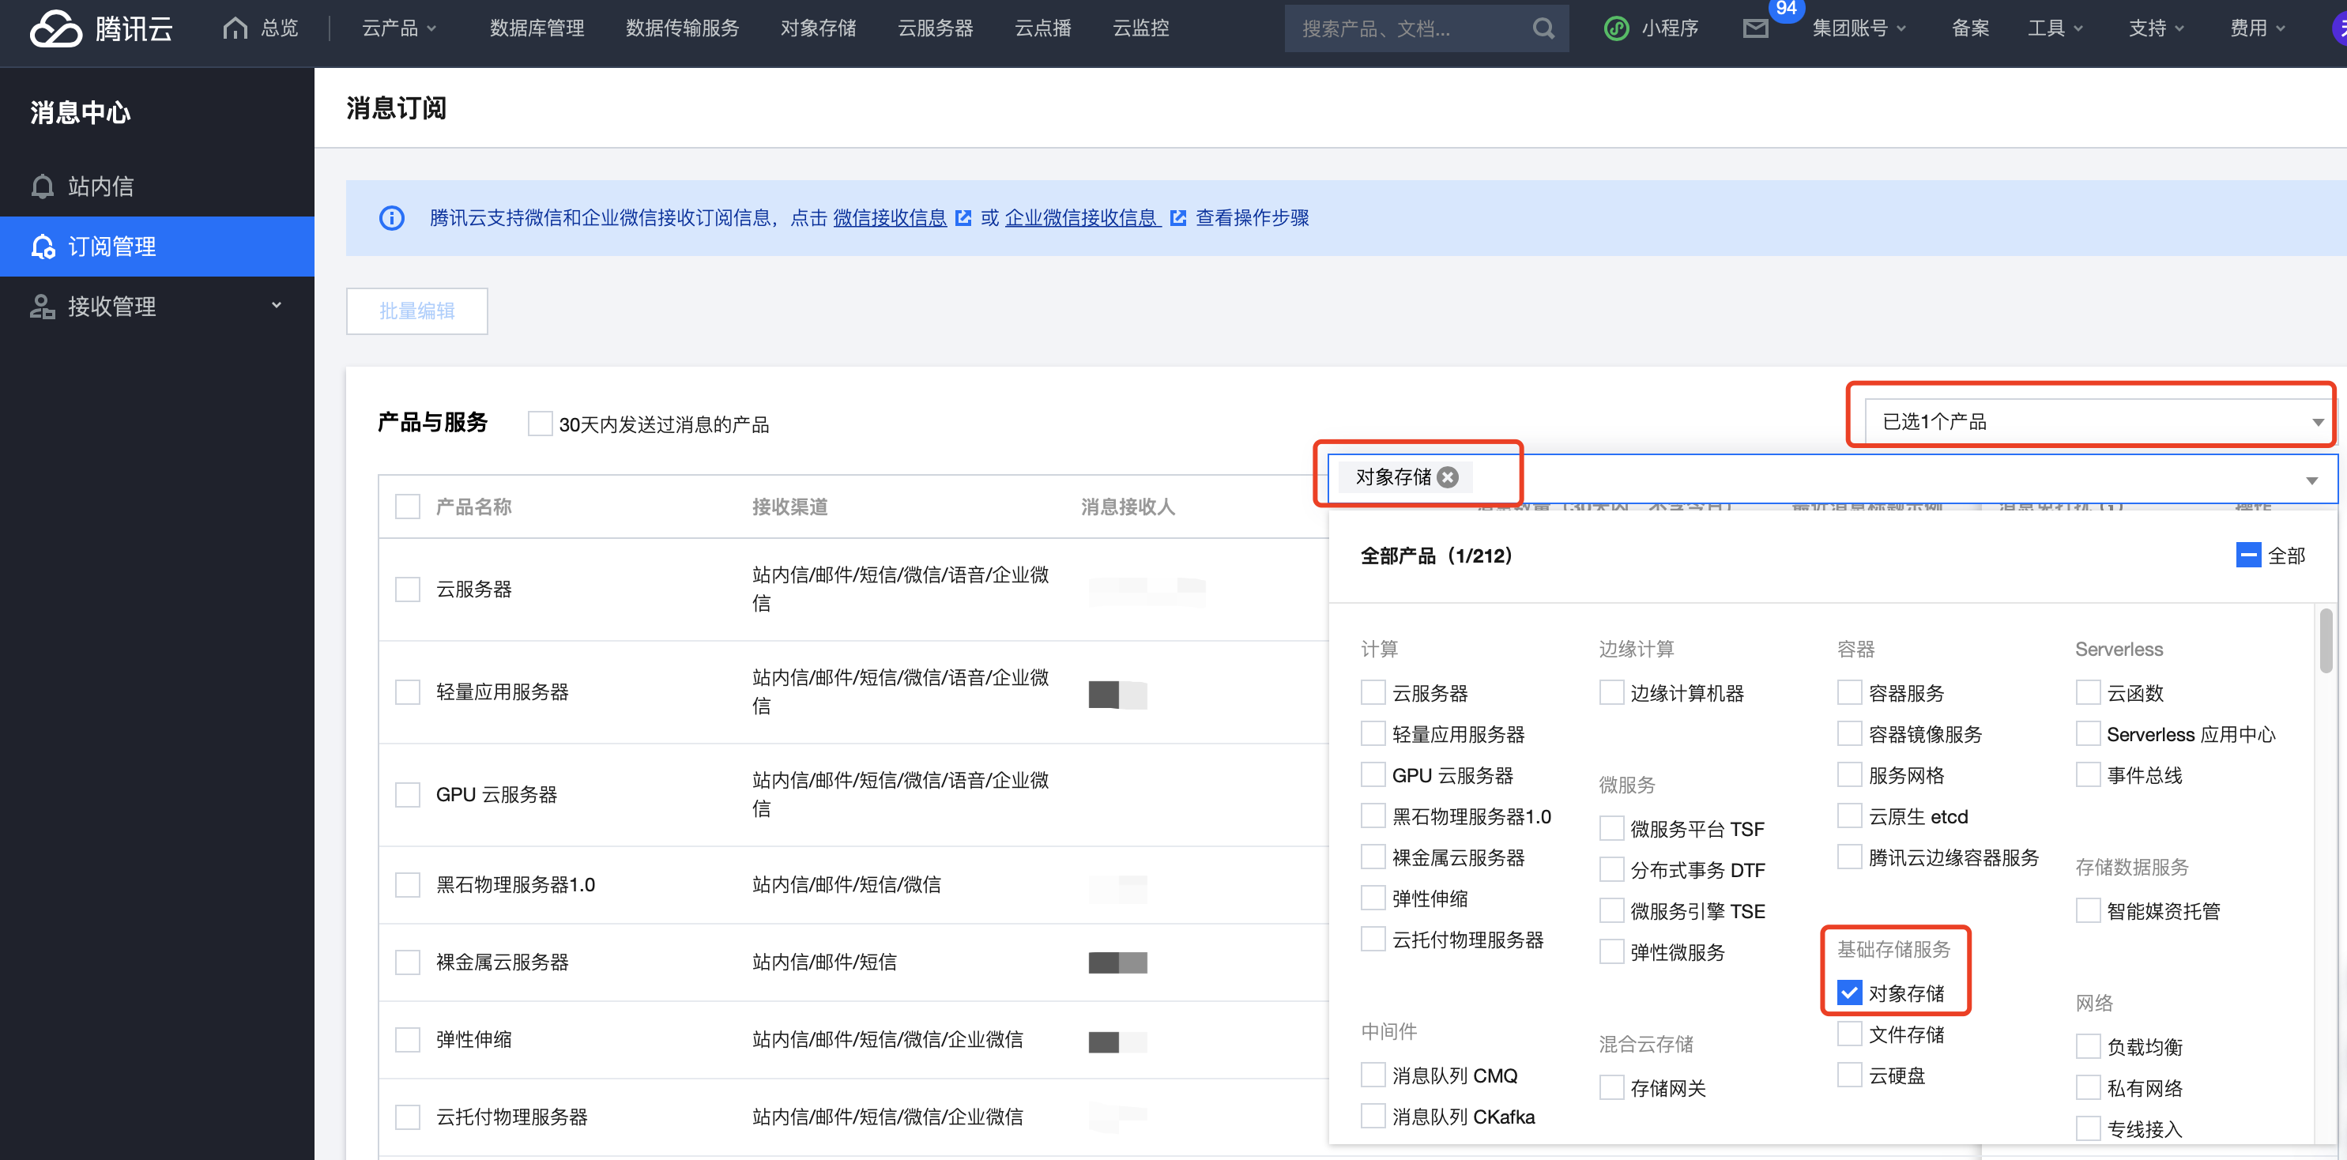Open 数据传输服务 in top navigation
This screenshot has height=1160, width=2347.
coord(683,28)
